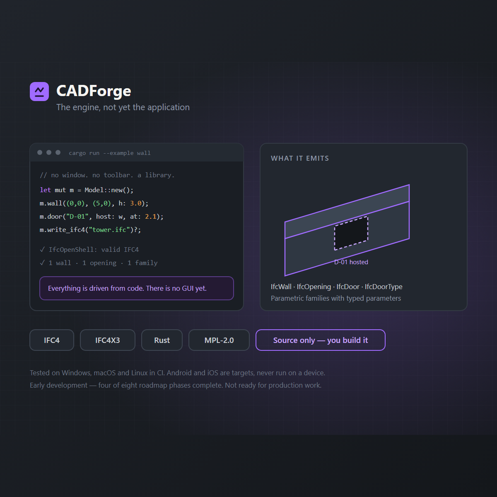
Task: Click the 'Everything is driven from code' banner
Action: [137, 288]
